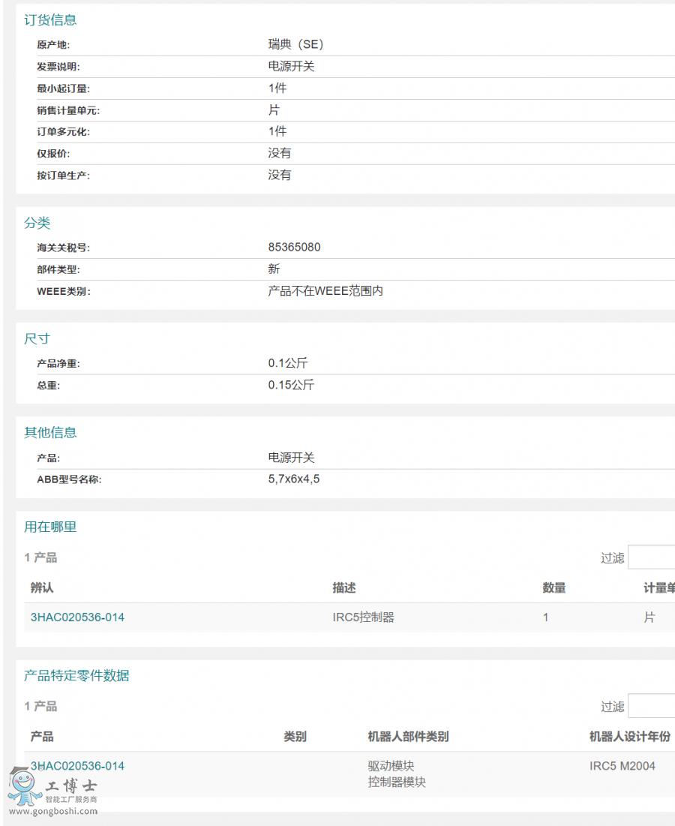This screenshot has height=826, width=675.
Task: Open the 订货信息 section heading
Action: pyautogui.click(x=49, y=20)
